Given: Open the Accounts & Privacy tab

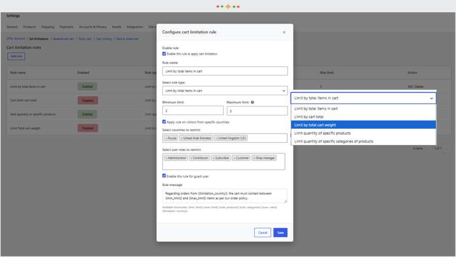Looking at the screenshot, I should [93, 27].
